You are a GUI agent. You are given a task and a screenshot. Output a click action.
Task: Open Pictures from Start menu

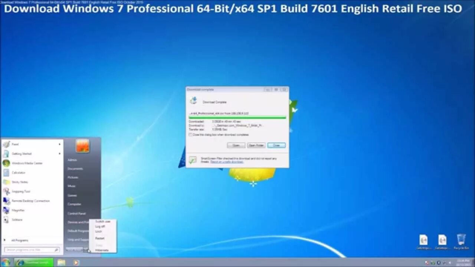(73, 178)
